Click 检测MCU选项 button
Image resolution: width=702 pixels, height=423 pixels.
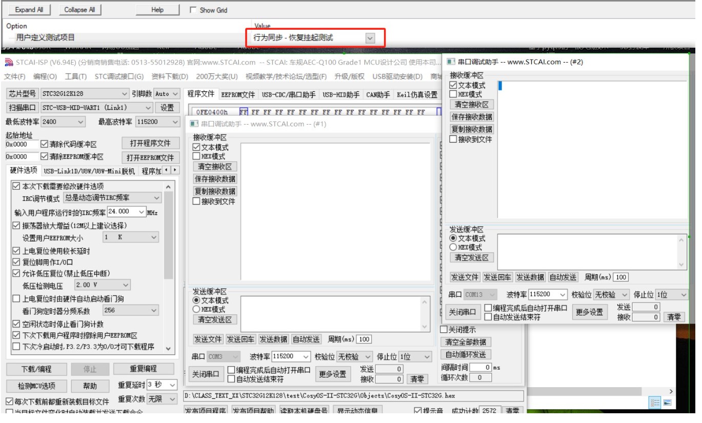pos(36,386)
